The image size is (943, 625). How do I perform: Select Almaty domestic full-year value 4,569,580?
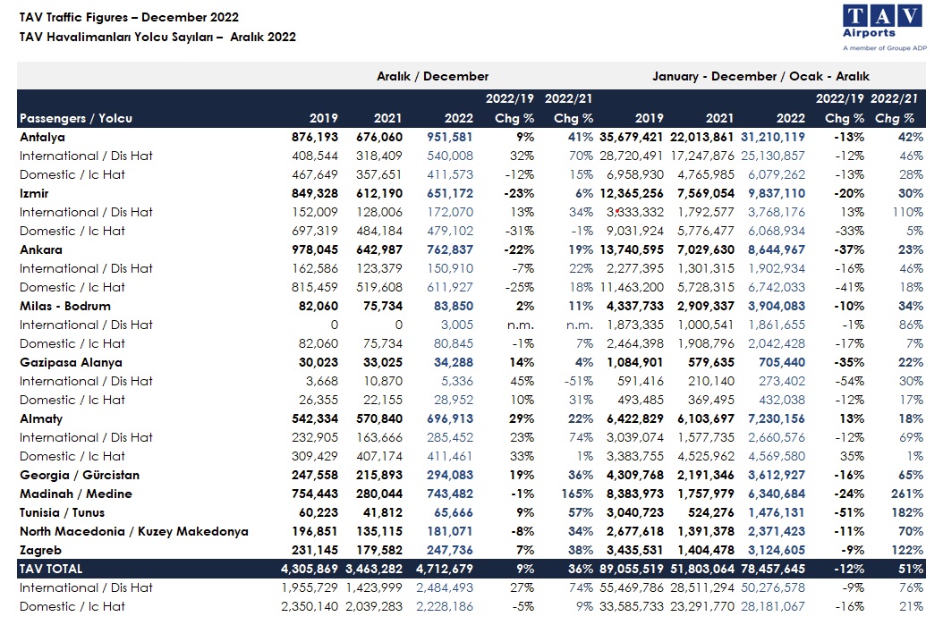pos(777,456)
